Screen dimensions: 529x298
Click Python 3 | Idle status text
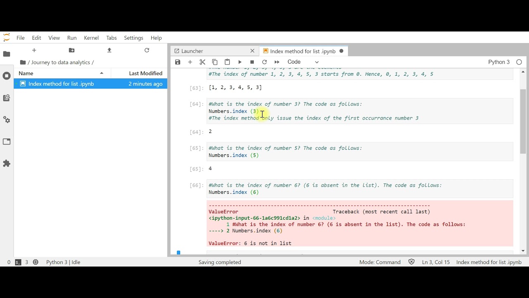point(63,262)
